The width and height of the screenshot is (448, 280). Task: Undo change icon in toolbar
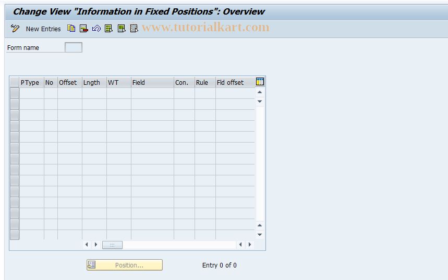coord(96,29)
